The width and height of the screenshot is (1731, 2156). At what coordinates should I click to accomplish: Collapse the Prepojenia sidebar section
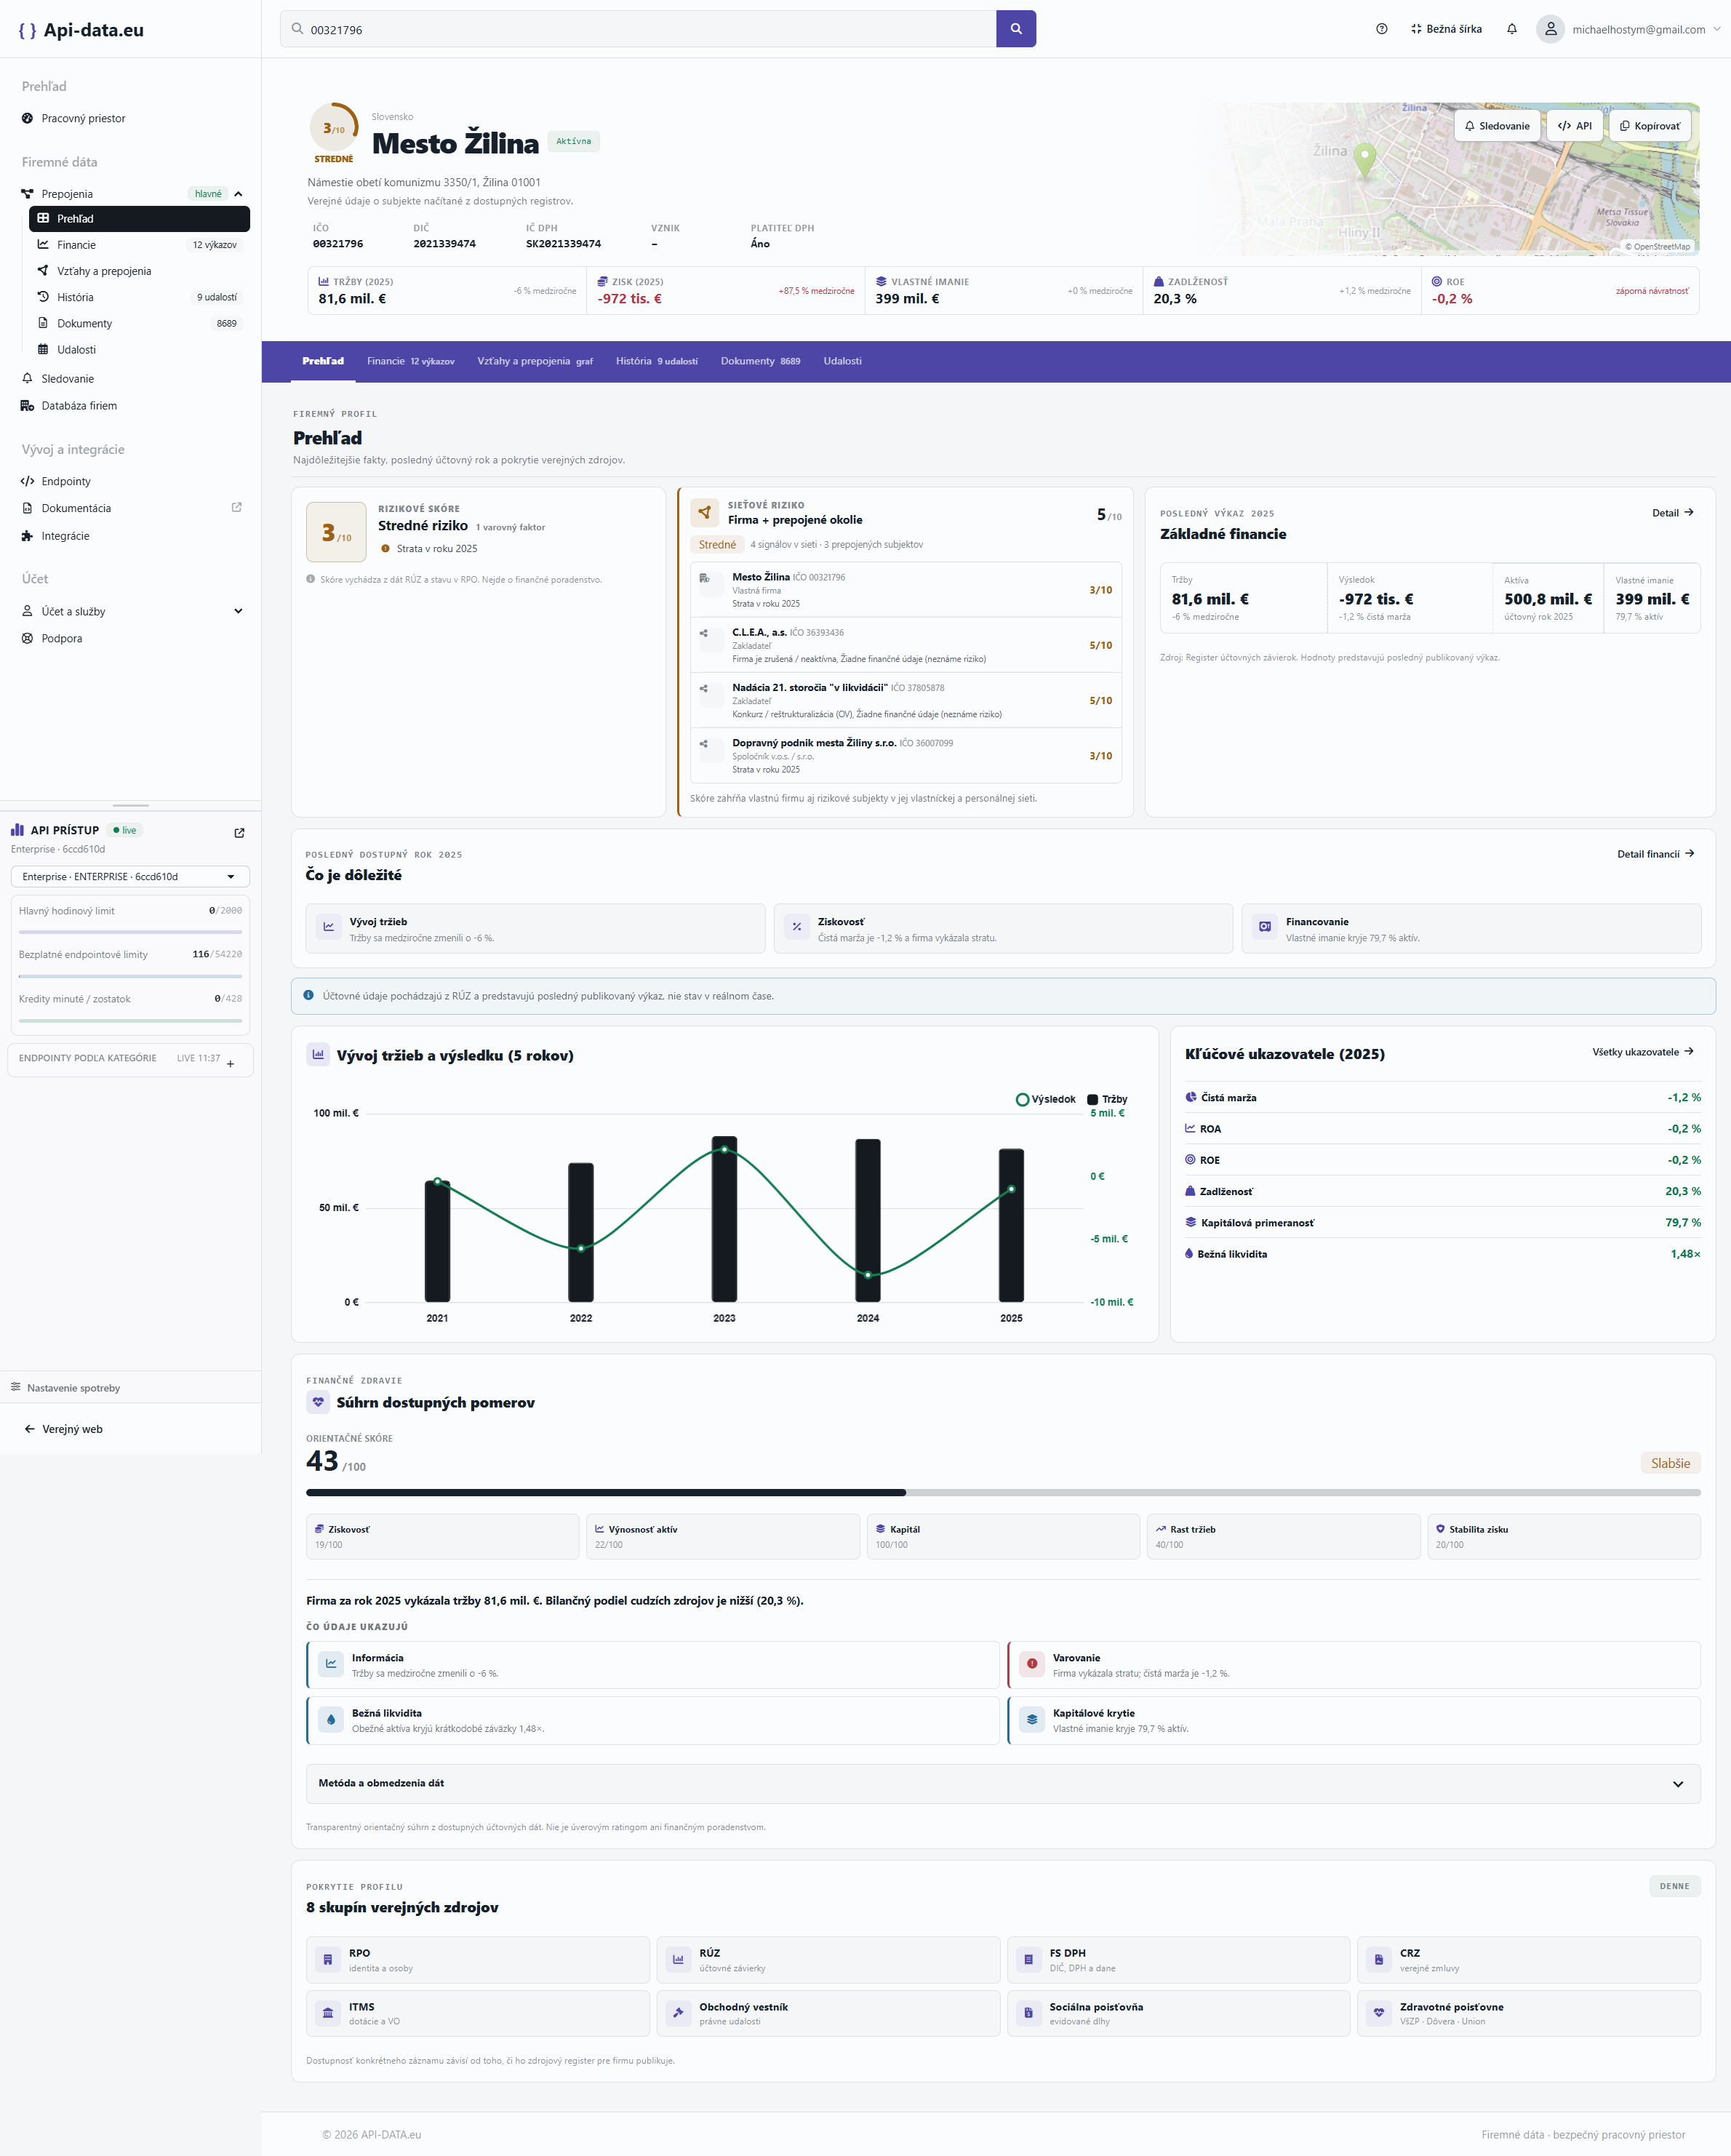click(x=238, y=194)
